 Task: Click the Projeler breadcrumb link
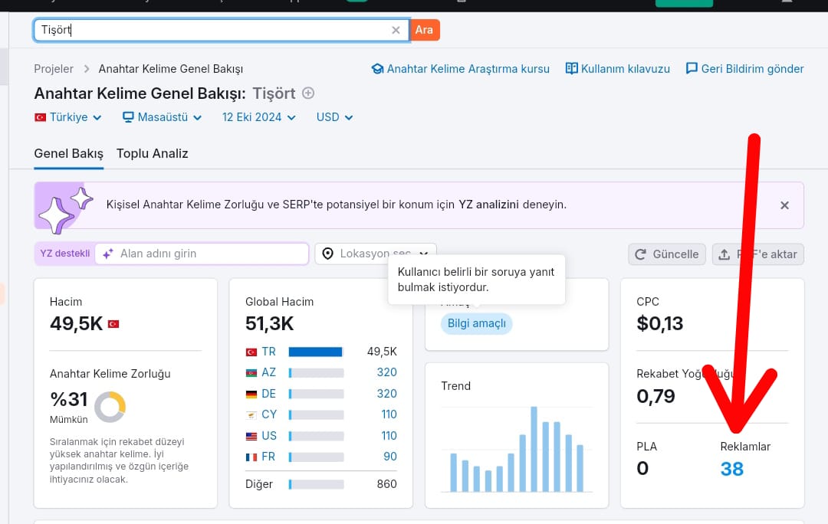54,69
